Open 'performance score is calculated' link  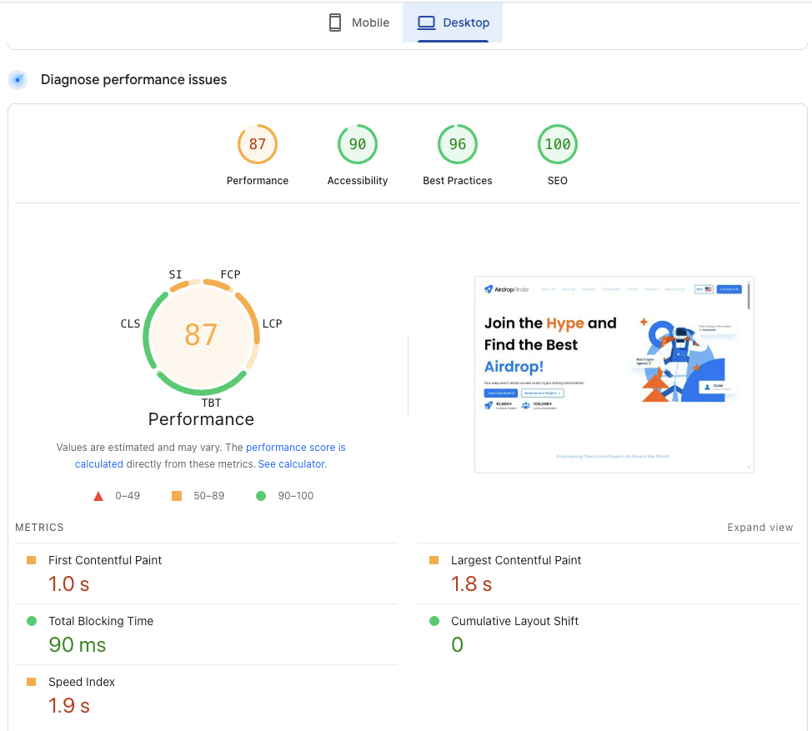[295, 448]
